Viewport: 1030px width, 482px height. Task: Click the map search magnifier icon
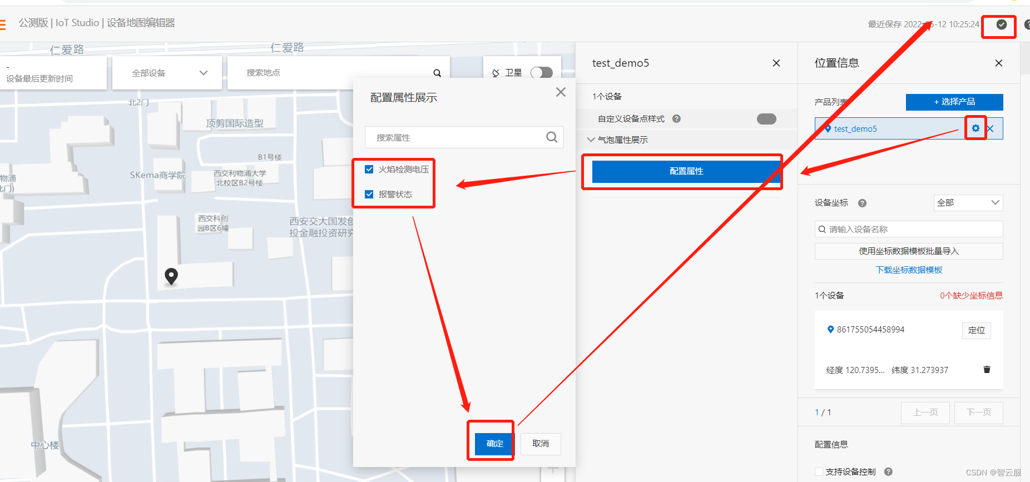click(437, 73)
